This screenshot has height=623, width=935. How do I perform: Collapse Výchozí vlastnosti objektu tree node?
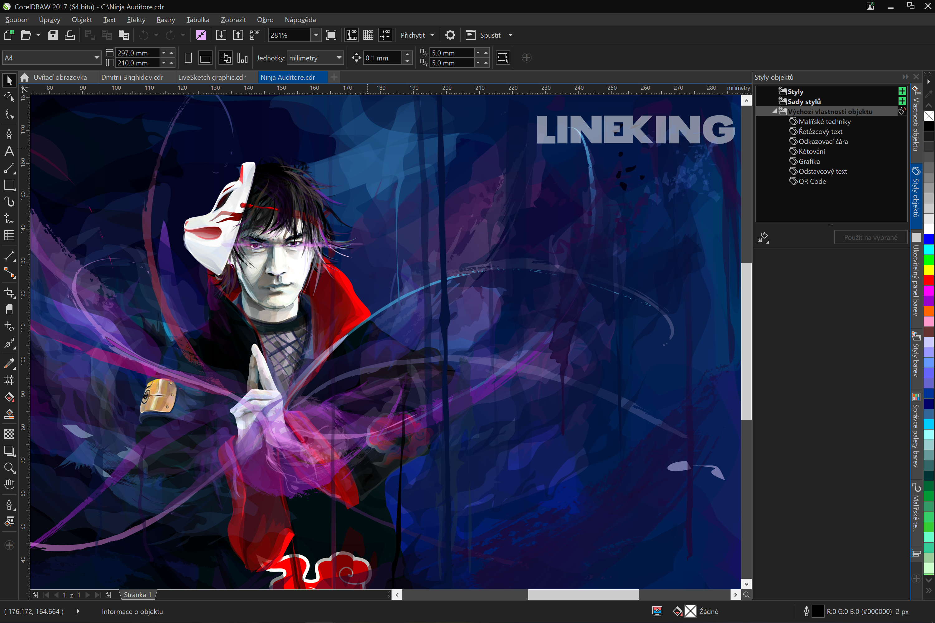(774, 111)
